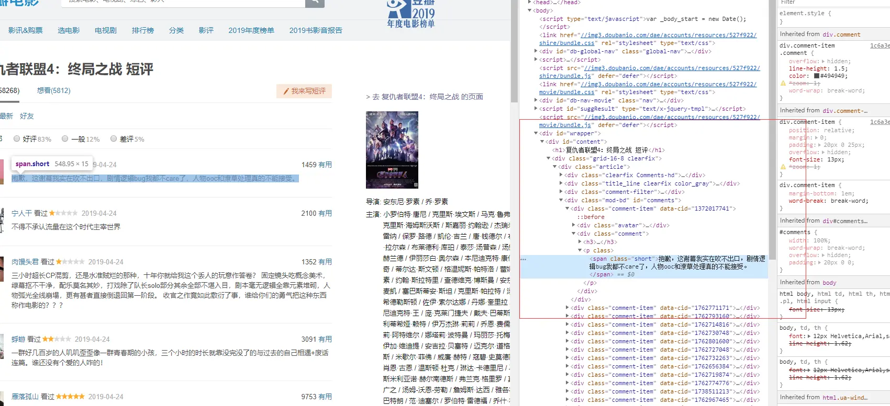Mark the 9753 comment as 有用
Viewport: 890px width, 406px height.
(x=325, y=397)
